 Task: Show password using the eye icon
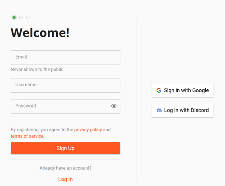click(x=114, y=106)
